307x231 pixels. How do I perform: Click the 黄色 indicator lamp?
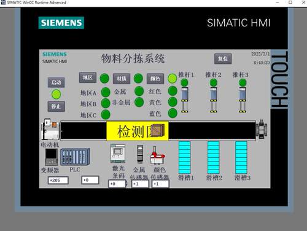click(173, 102)
